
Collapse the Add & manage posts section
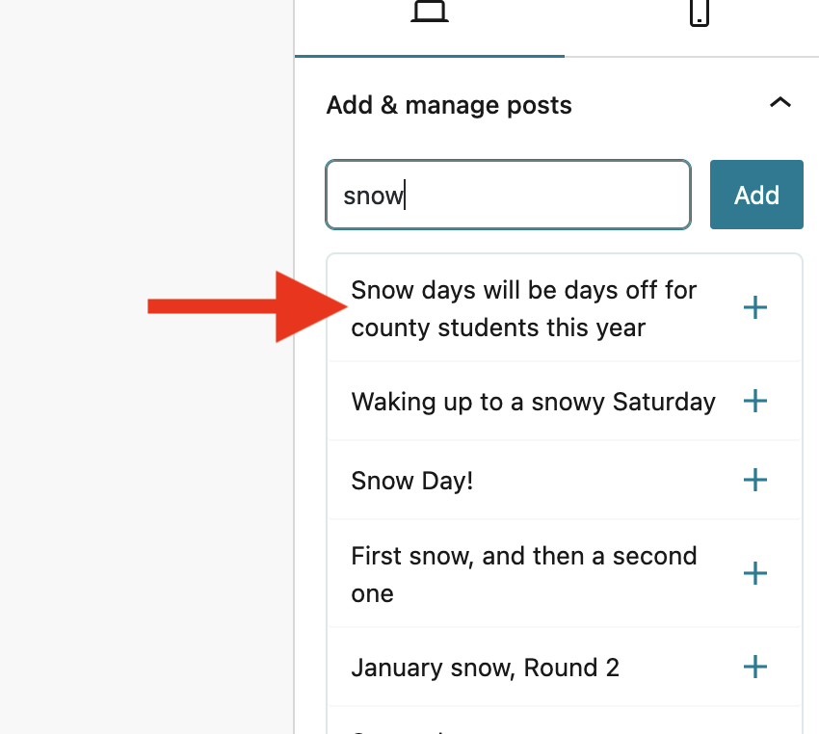pyautogui.click(x=779, y=103)
